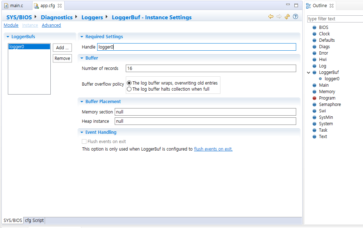The height and width of the screenshot is (228, 363).
Task: Select 'log buffer wraps' overflow policy
Action: [129, 83]
